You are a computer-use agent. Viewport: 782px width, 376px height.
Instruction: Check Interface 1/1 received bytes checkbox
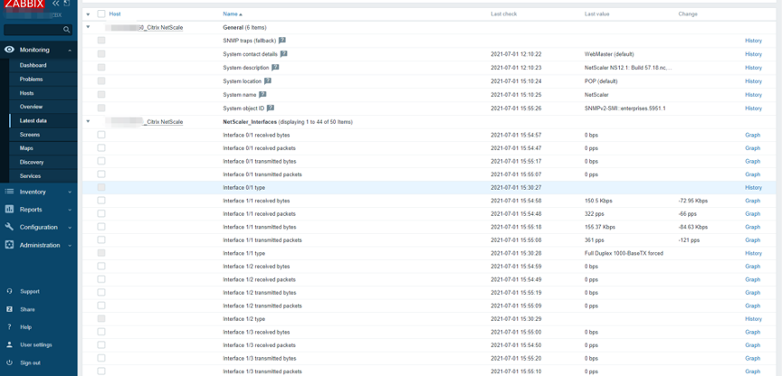tap(101, 200)
